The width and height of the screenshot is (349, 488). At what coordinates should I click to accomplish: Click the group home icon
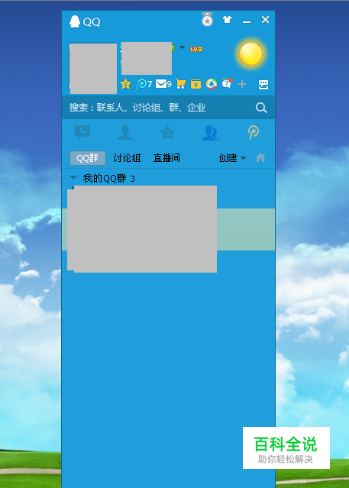click(x=260, y=158)
